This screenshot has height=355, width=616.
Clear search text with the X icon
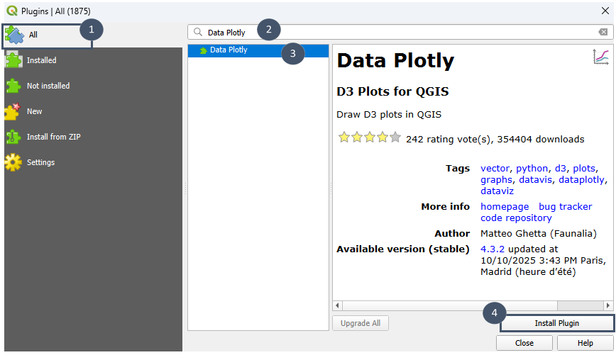pos(603,32)
